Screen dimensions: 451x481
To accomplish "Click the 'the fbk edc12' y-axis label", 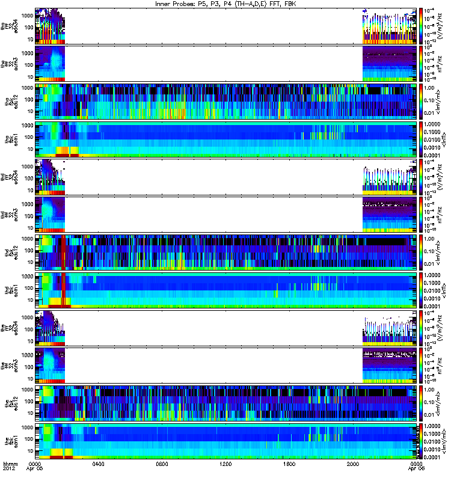I will (11, 403).
